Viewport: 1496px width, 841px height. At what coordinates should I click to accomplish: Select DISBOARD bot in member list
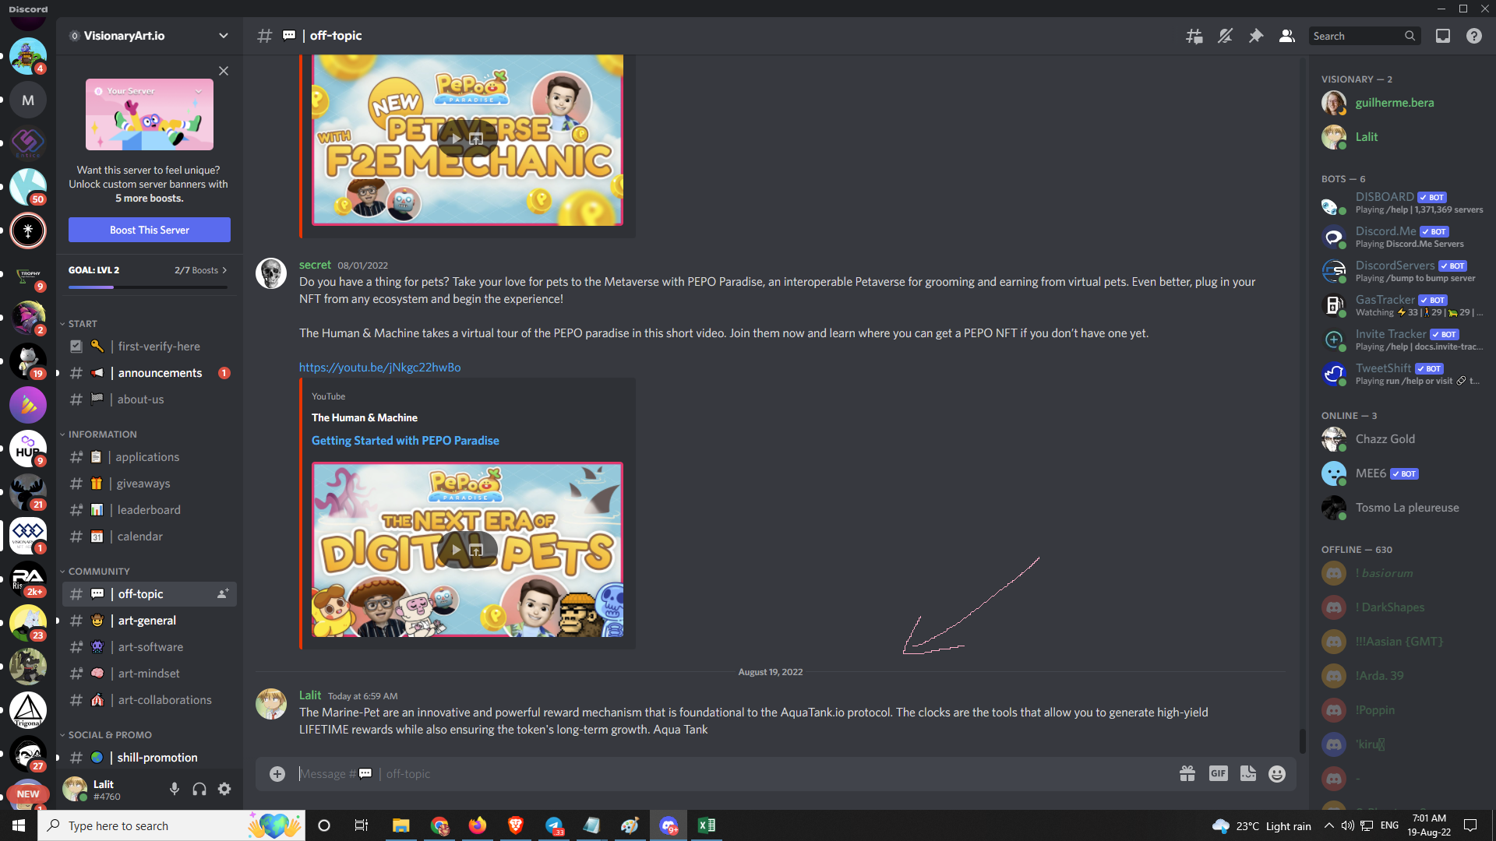click(x=1402, y=204)
